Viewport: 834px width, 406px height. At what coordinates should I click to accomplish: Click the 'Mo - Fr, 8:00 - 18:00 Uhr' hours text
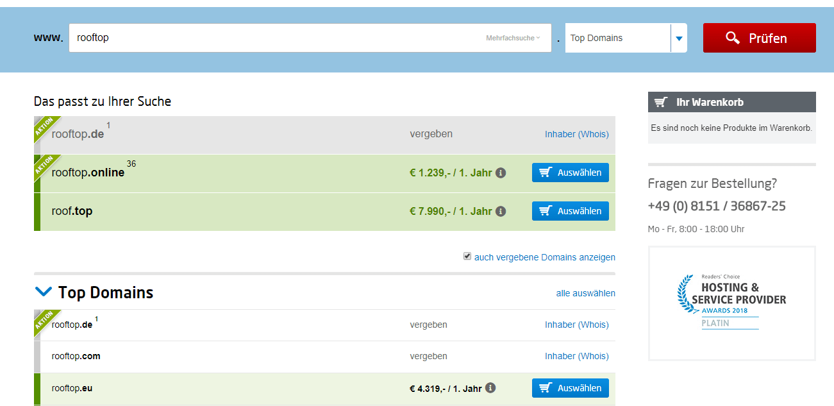pyautogui.click(x=696, y=229)
